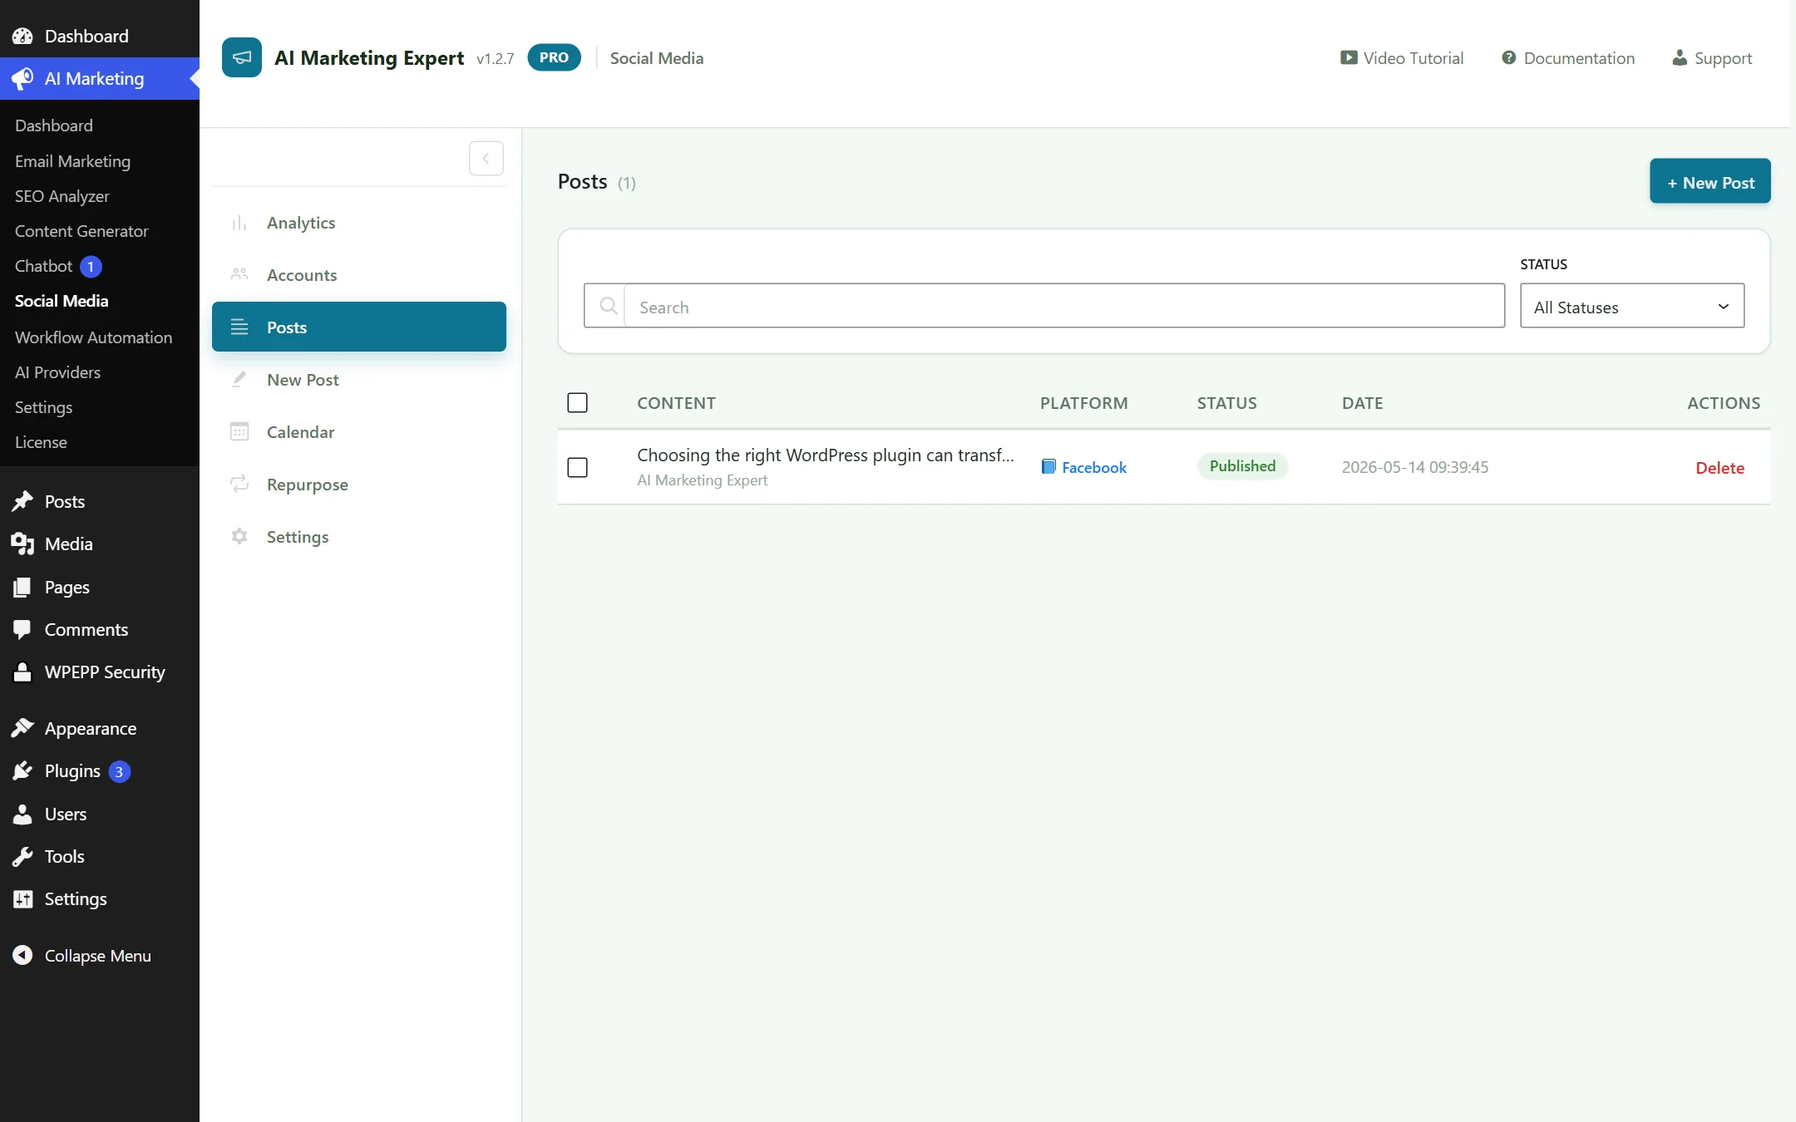Click the Analytics bar chart icon
Viewport: 1796px width, 1122px height.
[239, 223]
